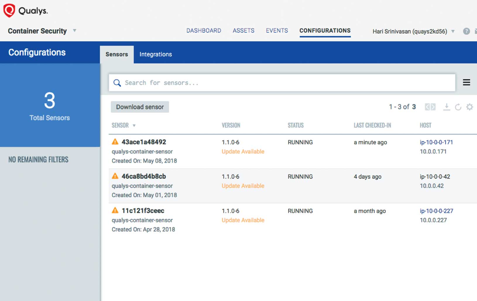The image size is (477, 301).
Task: Select the Sensors sub-tab
Action: point(117,54)
